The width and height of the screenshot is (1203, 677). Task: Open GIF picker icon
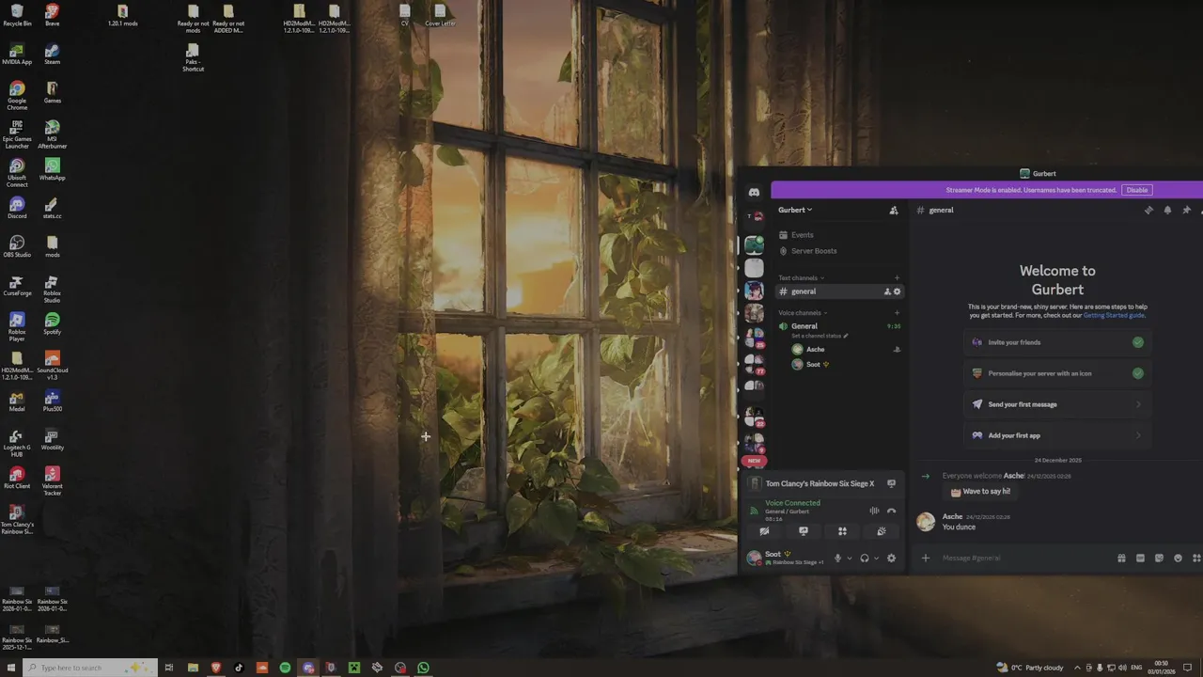[x=1140, y=558]
